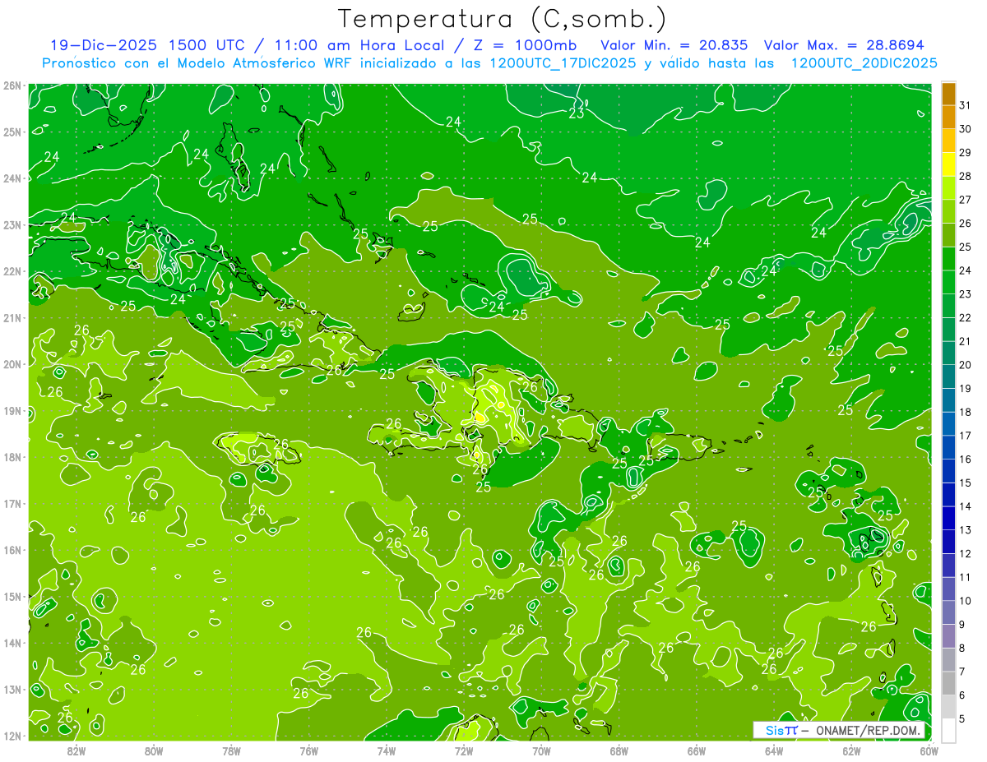Select the orange legend swatch between 29 and 30
The width and height of the screenshot is (987, 762).
tap(949, 141)
